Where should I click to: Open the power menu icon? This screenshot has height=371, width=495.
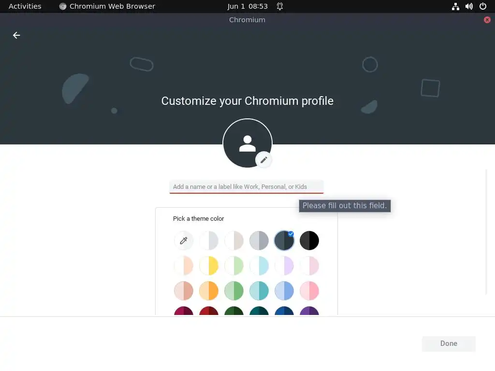pos(483,6)
